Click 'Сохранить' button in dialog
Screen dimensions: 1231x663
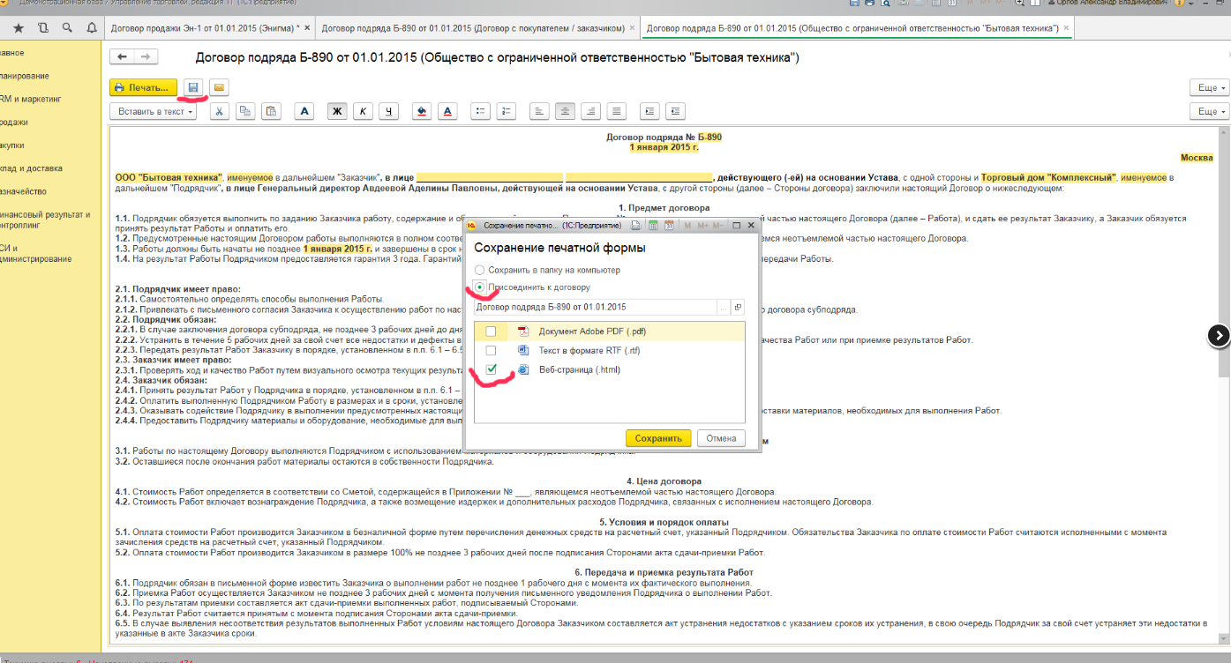658,438
